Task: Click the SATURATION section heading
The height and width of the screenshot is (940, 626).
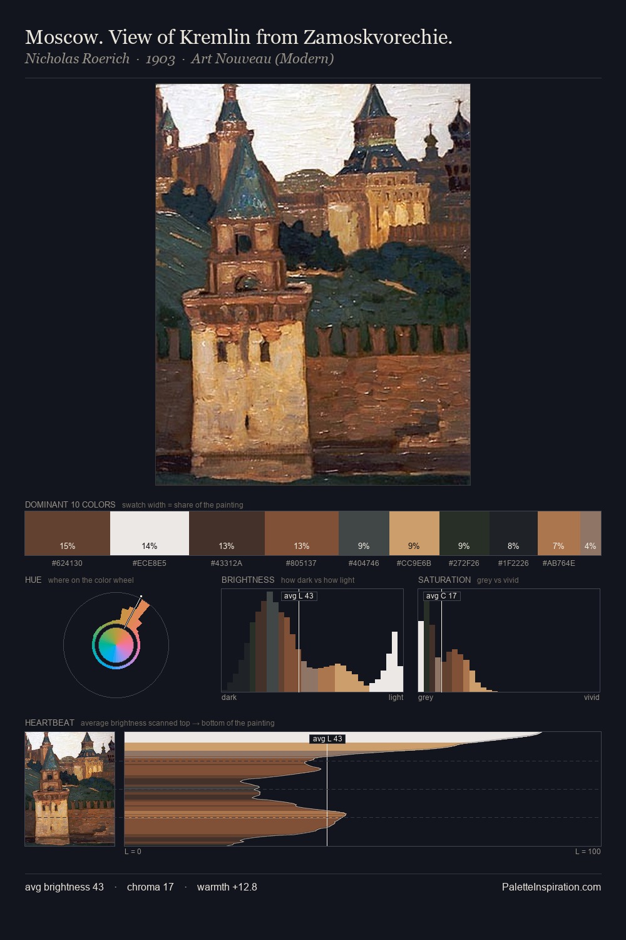Action: tap(444, 580)
